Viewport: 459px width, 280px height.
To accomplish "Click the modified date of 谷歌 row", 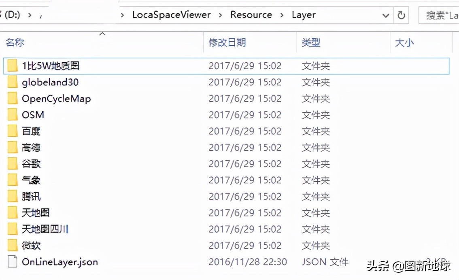I will click(245, 164).
